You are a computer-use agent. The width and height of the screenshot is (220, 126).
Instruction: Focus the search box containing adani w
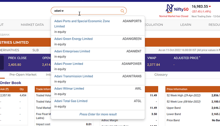coord(89,11)
